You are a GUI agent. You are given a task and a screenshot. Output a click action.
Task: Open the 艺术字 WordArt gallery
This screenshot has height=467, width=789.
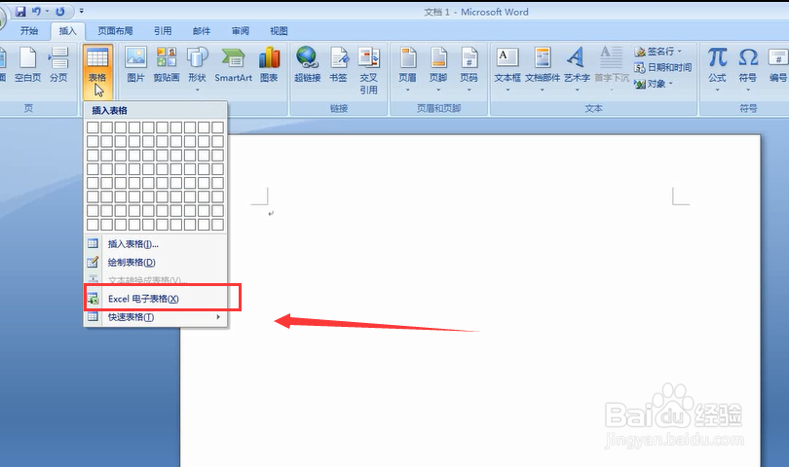point(577,69)
